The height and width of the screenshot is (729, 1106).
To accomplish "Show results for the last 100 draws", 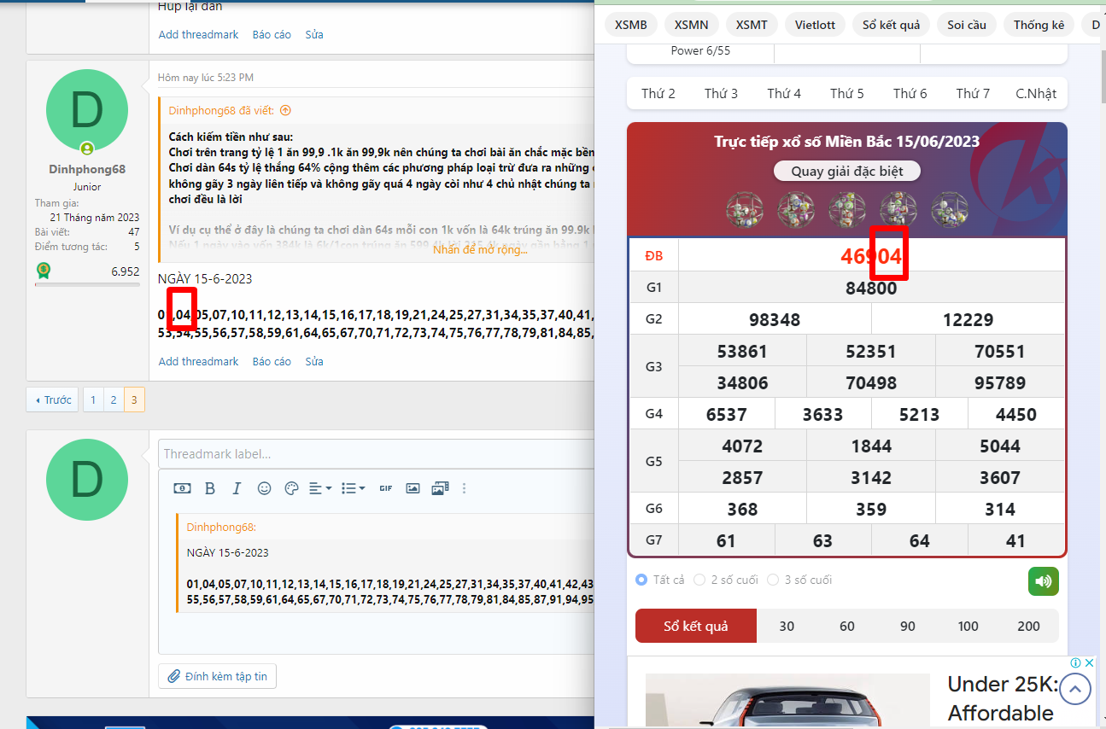I will click(968, 626).
